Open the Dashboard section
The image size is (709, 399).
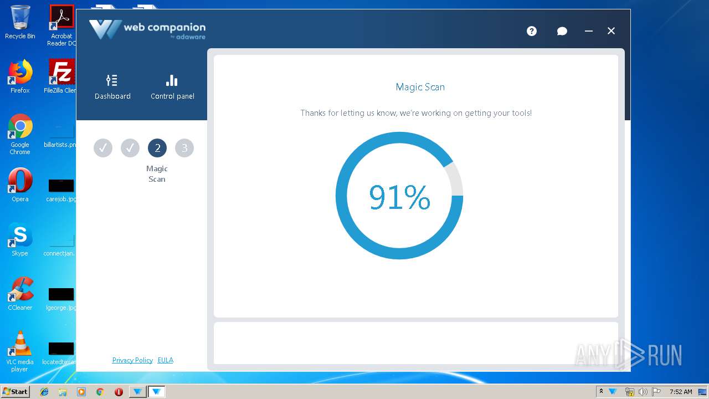tap(112, 87)
